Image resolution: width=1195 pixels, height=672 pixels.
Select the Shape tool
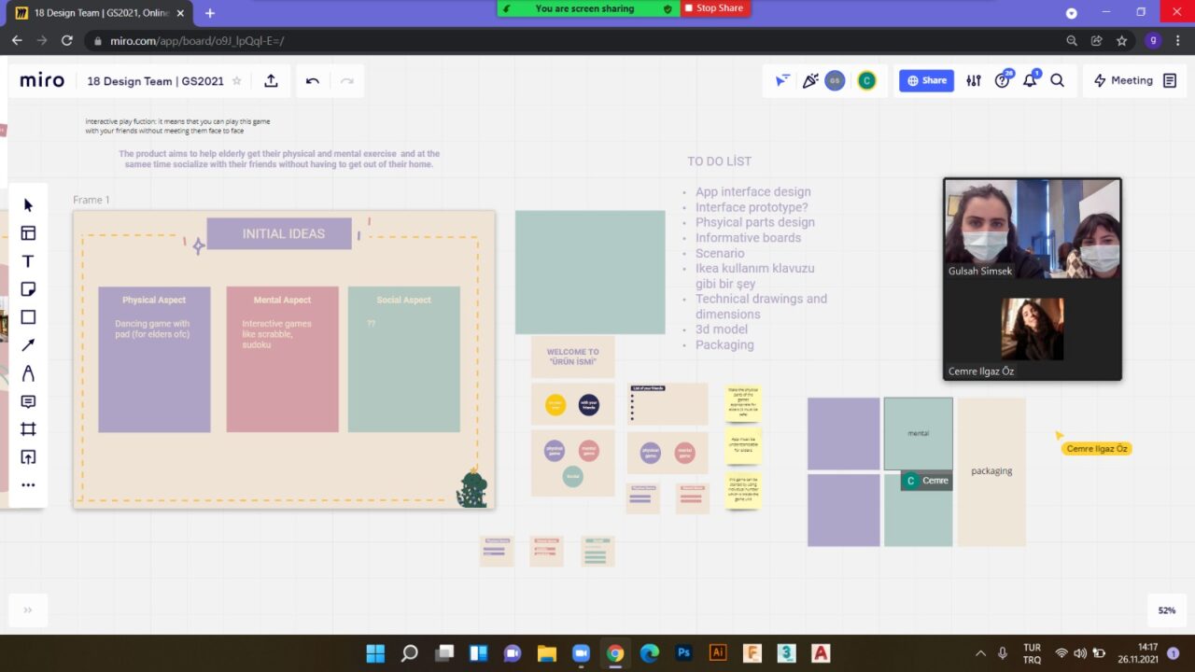point(28,316)
